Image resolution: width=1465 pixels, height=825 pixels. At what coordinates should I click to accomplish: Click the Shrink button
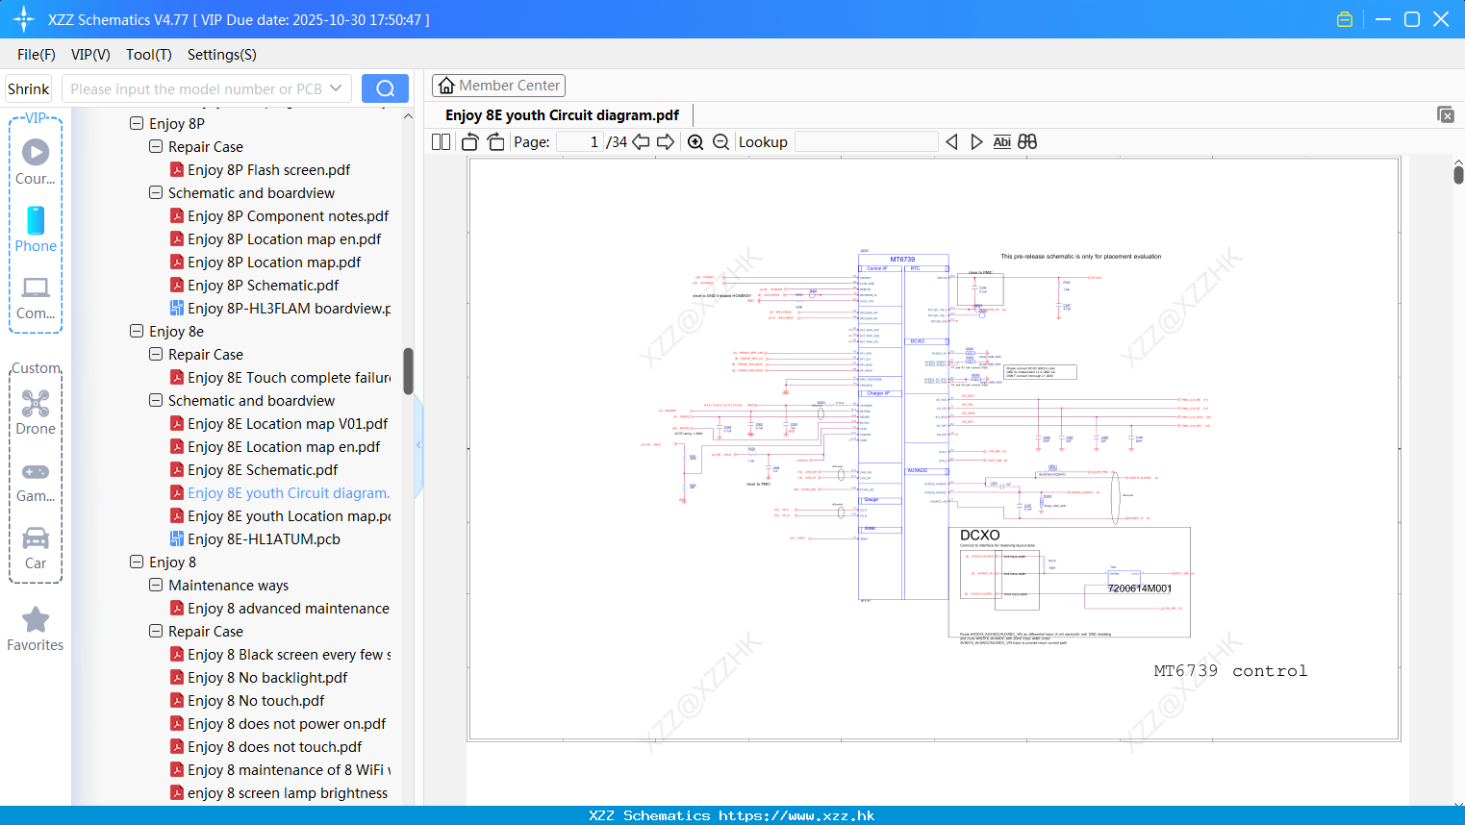click(x=28, y=88)
